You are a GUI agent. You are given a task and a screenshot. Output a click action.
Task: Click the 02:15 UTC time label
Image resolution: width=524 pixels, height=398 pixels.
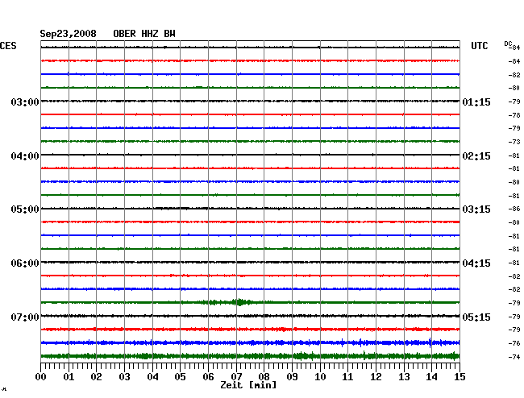476,156
